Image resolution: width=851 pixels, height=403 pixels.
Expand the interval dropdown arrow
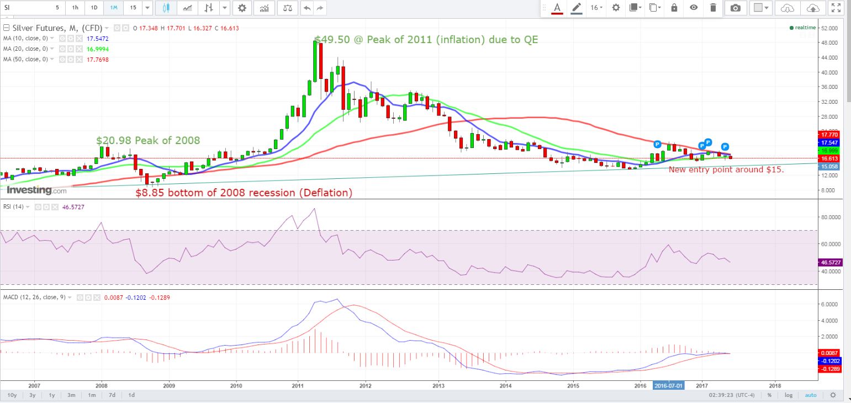pos(147,8)
